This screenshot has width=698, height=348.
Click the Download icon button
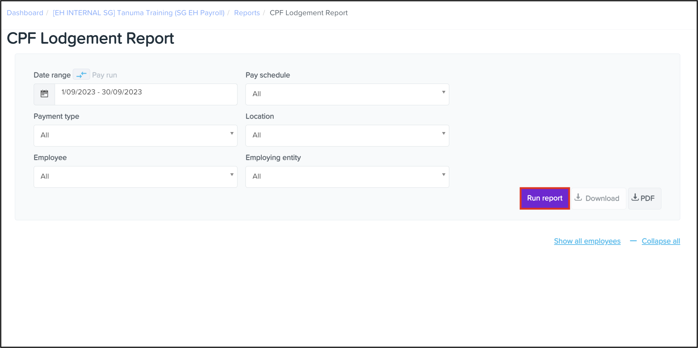(597, 198)
